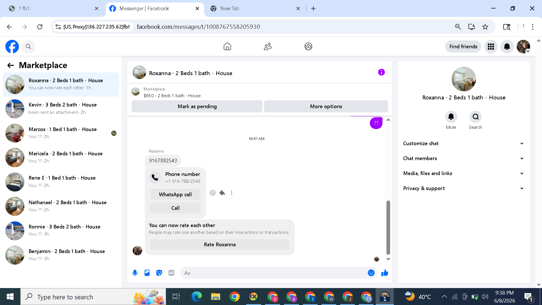Open Microsoft Edge from taskbar
The height and width of the screenshot is (305, 542).
point(197,297)
